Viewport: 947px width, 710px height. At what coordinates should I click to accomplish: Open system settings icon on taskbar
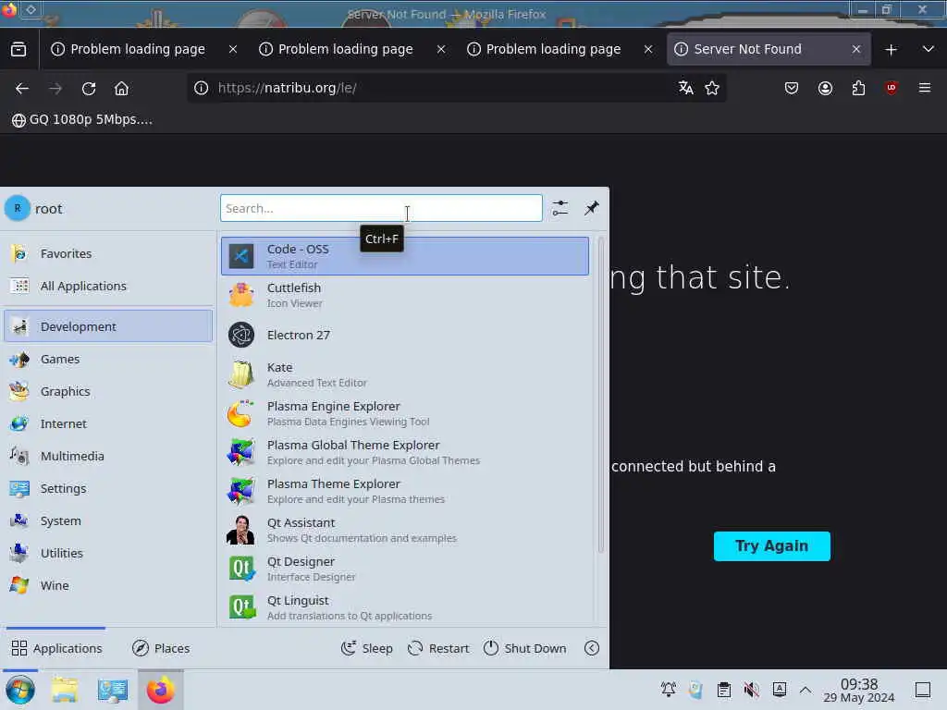[x=112, y=690]
